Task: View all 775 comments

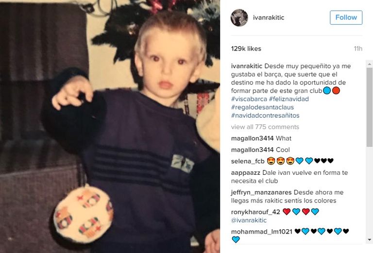Action: (x=265, y=127)
